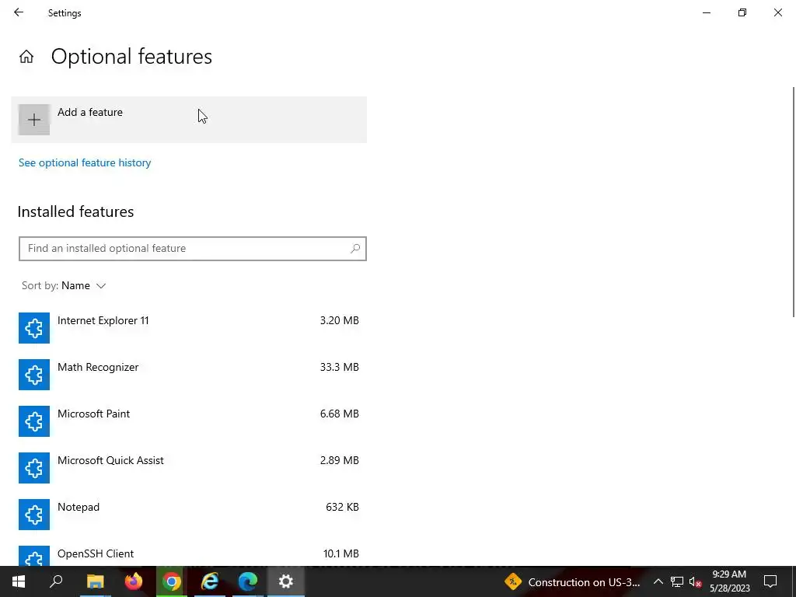Screen dimensions: 796x597
Task: Click the Microsoft Paint feature icon
Action: point(34,421)
